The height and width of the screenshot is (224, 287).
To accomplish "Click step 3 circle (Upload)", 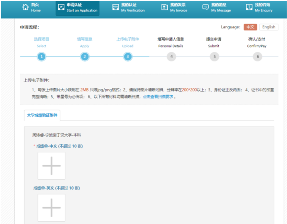I will click(128, 57).
